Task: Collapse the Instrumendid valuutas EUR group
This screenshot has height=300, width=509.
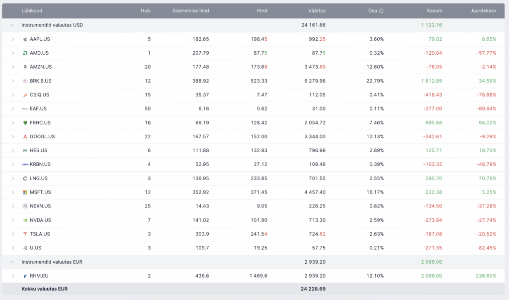Action: [x=12, y=262]
